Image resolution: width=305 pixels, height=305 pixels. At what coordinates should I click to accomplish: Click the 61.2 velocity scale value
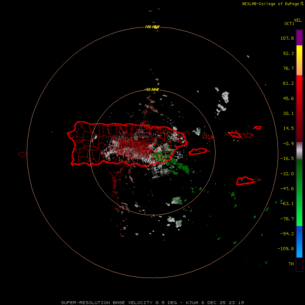pos(288,83)
